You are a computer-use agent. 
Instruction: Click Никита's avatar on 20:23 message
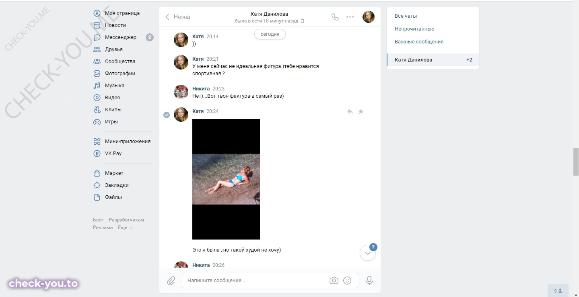pyautogui.click(x=181, y=92)
